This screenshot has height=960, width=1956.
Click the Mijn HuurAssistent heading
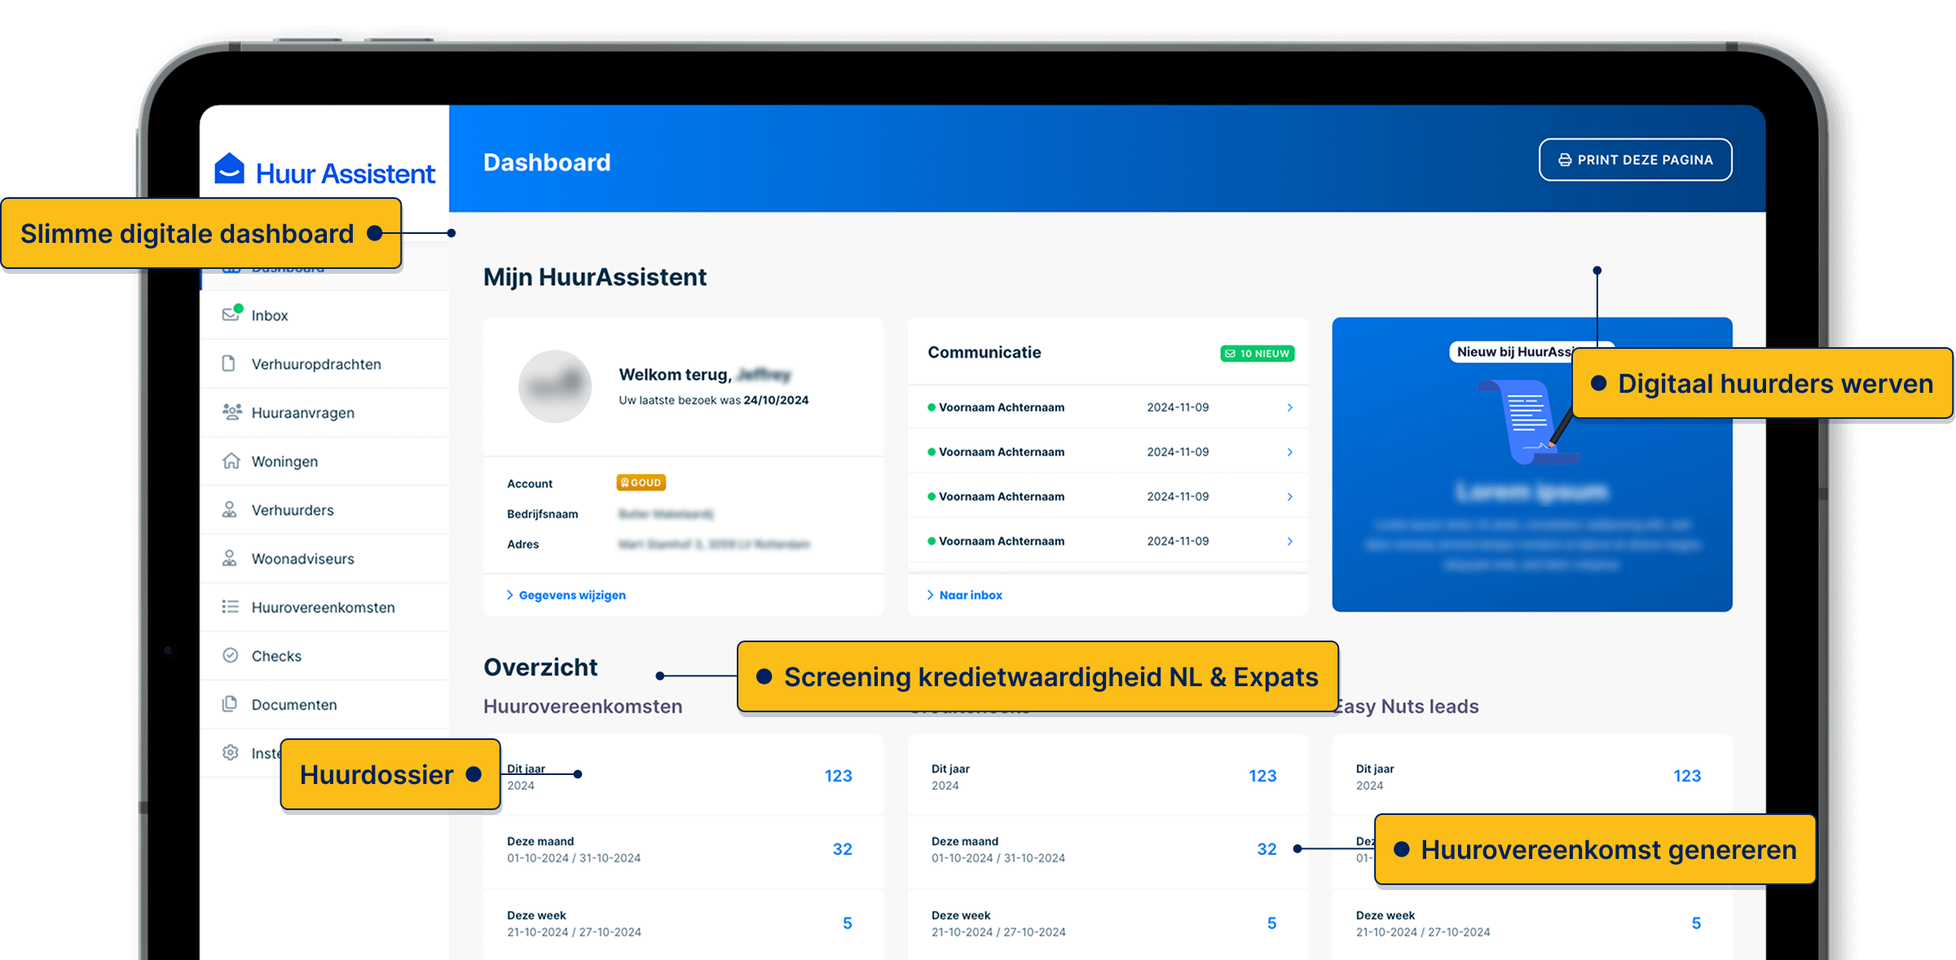[595, 277]
